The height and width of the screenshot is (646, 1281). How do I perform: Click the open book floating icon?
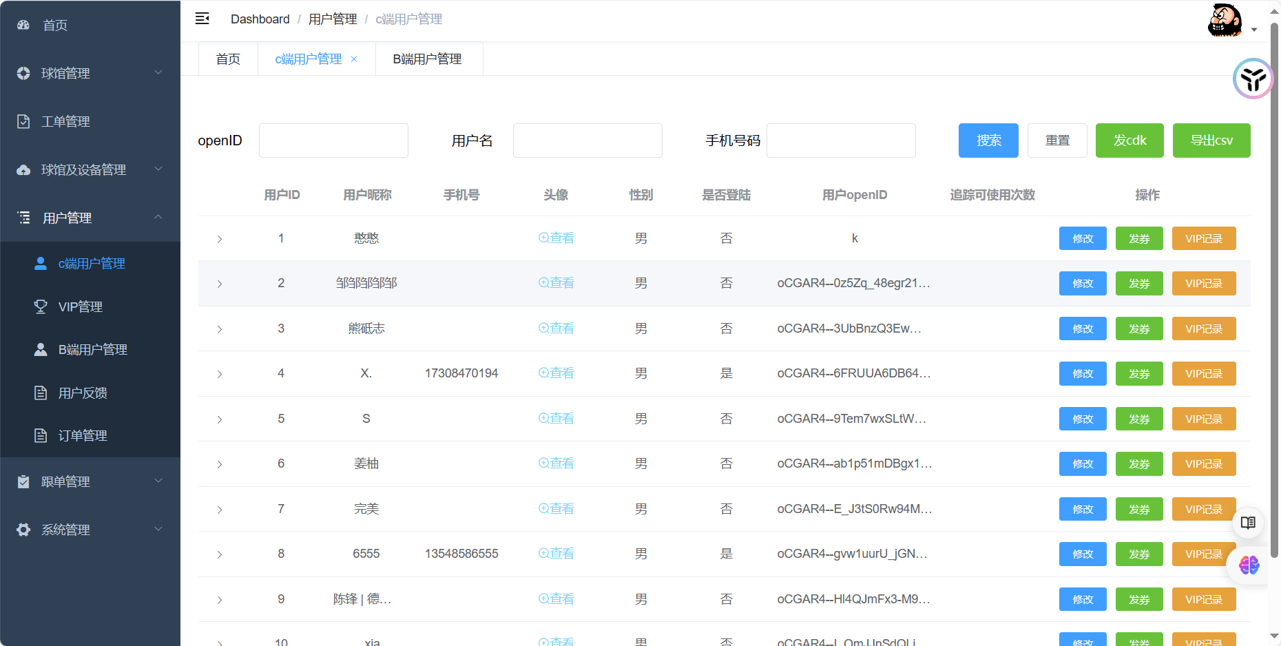1248,523
